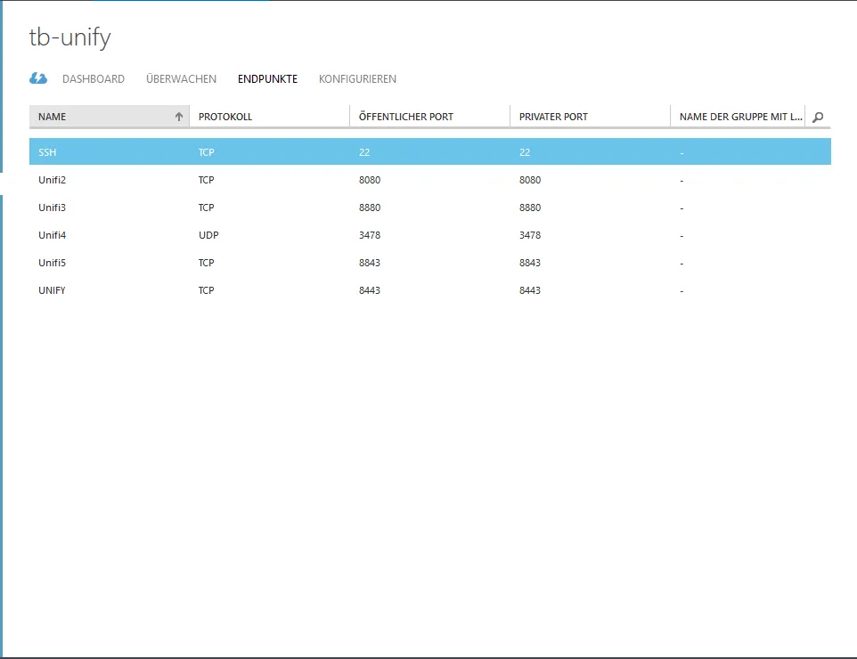Viewport: 857px width, 659px height.
Task: Click public port 8080 cell
Action: point(370,180)
